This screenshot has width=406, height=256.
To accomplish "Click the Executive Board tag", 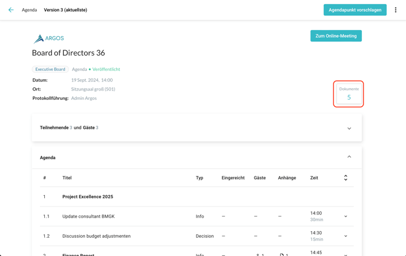I will pos(50,69).
